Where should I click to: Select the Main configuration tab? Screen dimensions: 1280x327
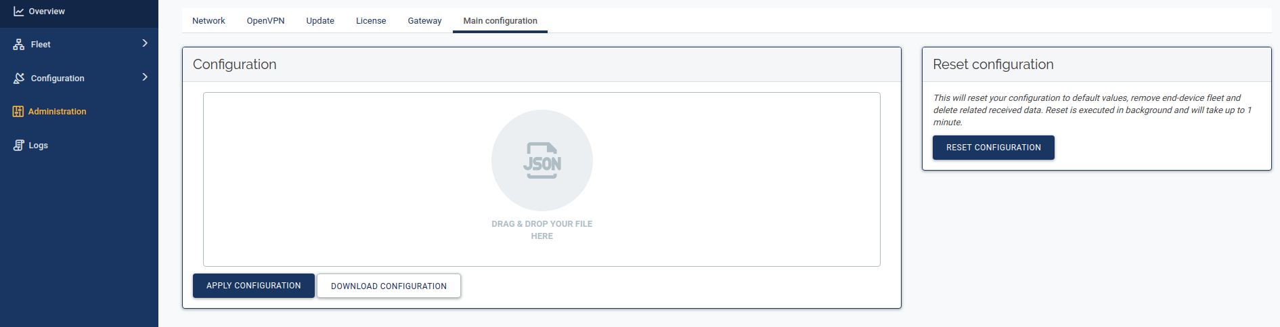[500, 21]
